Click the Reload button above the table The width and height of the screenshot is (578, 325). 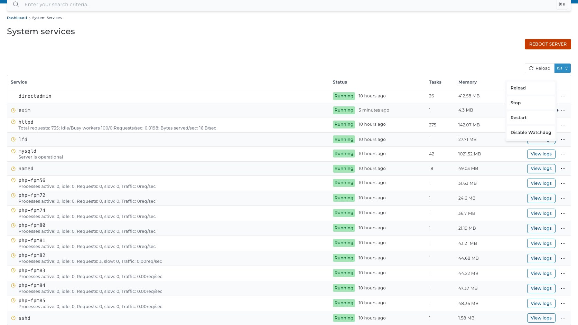pyautogui.click(x=540, y=68)
